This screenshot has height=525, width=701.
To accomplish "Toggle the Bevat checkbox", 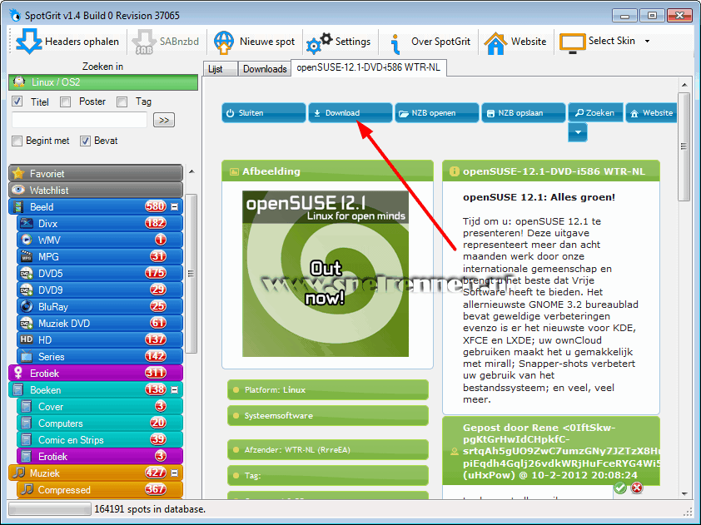I will click(85, 141).
